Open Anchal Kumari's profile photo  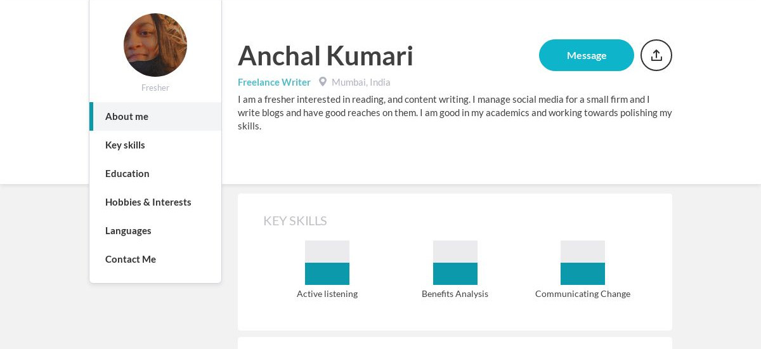155,45
